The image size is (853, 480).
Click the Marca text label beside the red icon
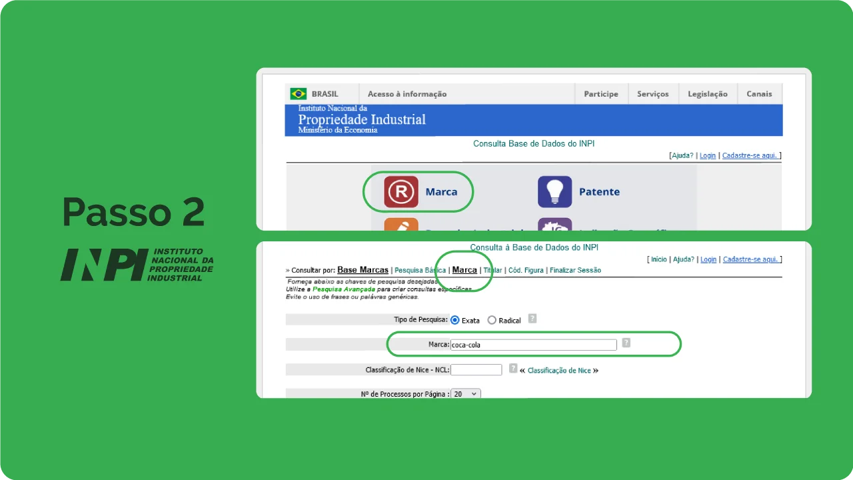(441, 192)
